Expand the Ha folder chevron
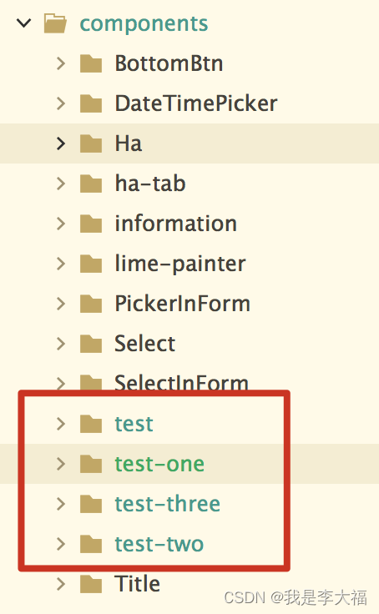 (x=61, y=143)
